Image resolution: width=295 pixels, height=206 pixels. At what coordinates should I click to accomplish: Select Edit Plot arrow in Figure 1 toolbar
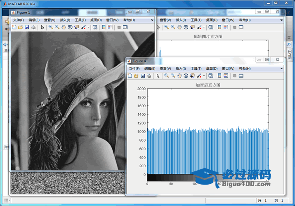click(42, 27)
